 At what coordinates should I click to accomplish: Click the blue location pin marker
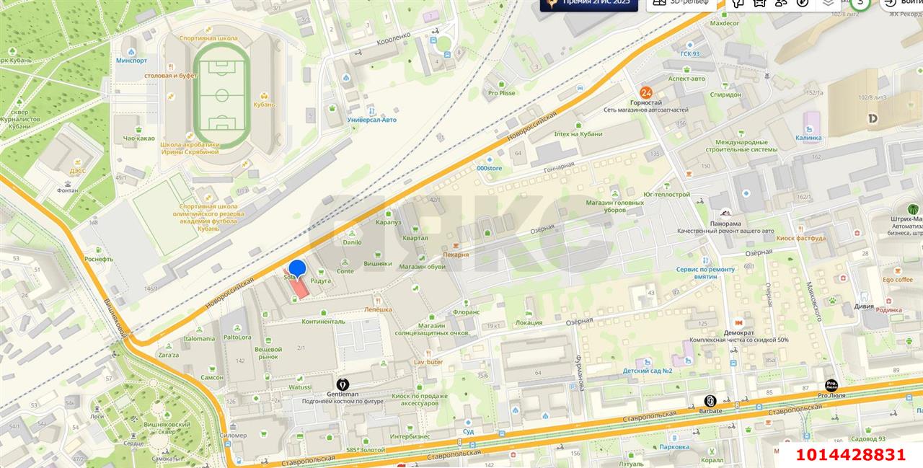coord(297,270)
